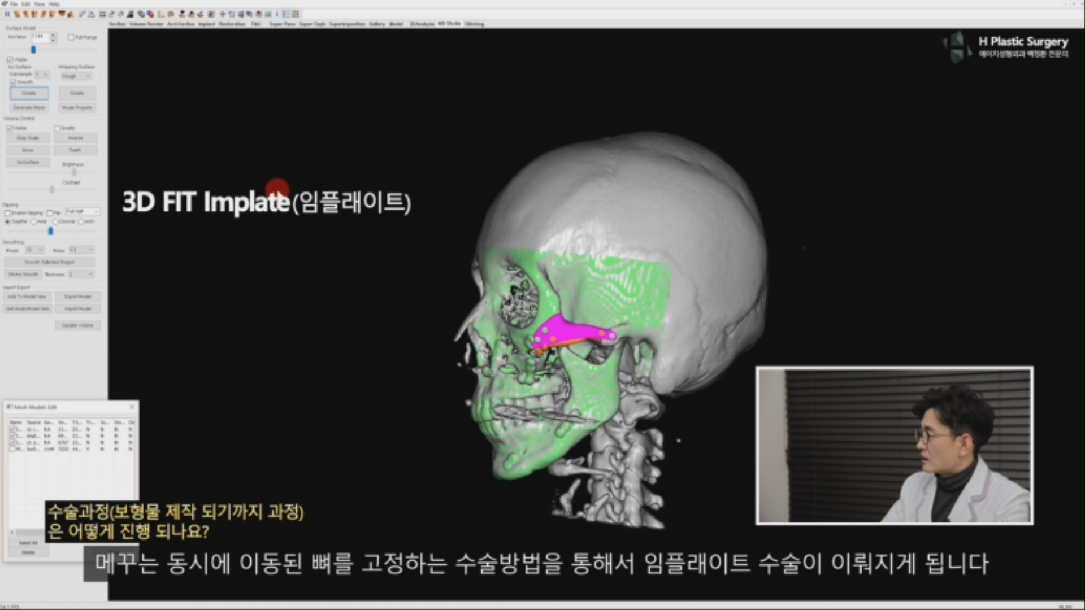Click the Gray Scale button
This screenshot has height=610, width=1085.
coord(28,138)
